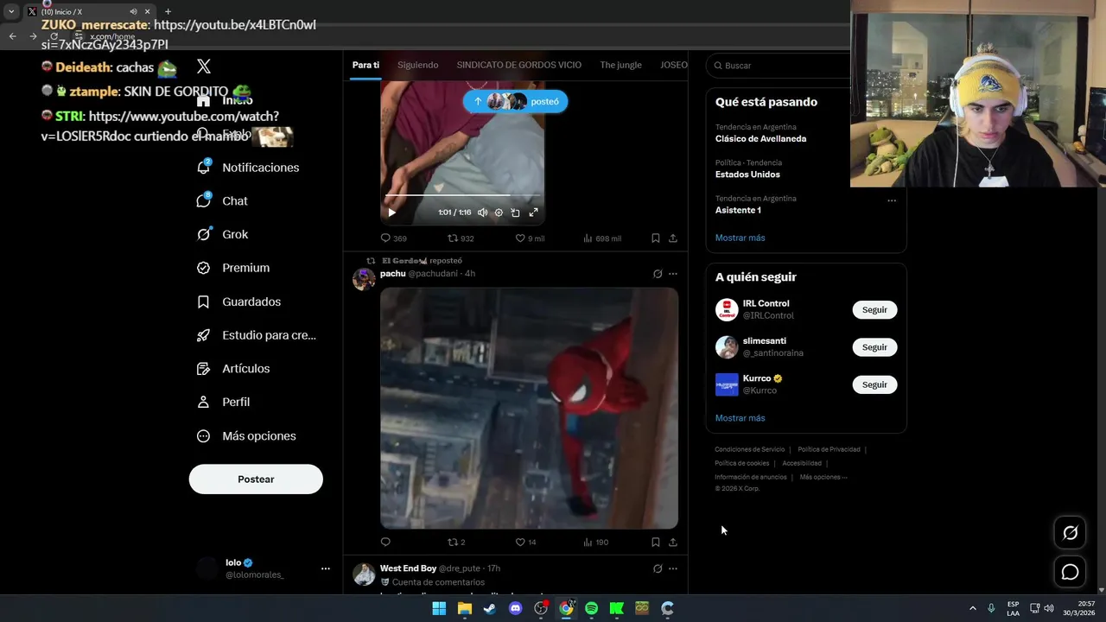Viewport: 1106px width, 622px height.
Task: Open the Spider-Man image in pachu's post
Action: pyautogui.click(x=529, y=408)
